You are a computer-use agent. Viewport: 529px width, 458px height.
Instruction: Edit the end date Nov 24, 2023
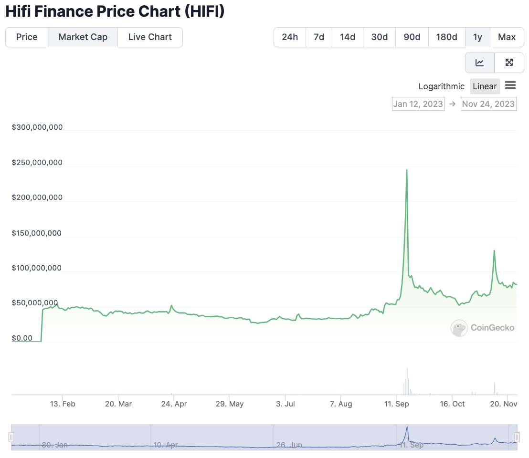488,104
